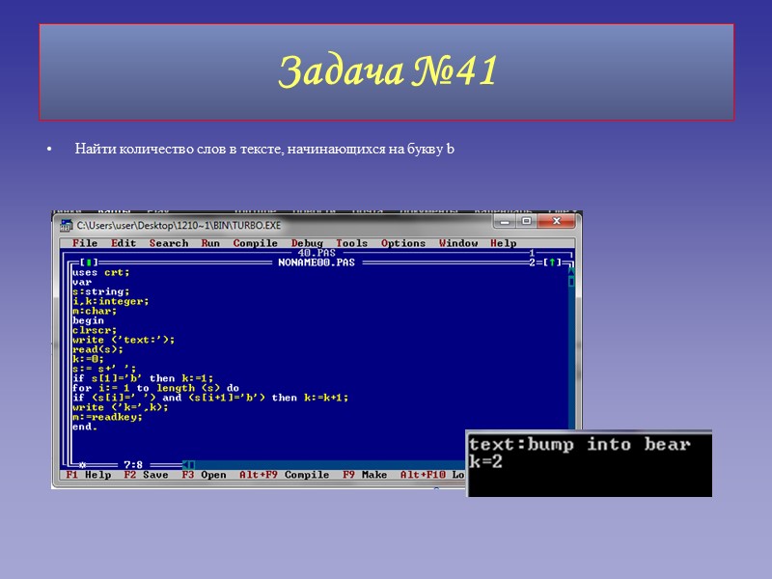772x579 pixels.
Task: Click F1 Help in status bar
Action: tap(89, 475)
